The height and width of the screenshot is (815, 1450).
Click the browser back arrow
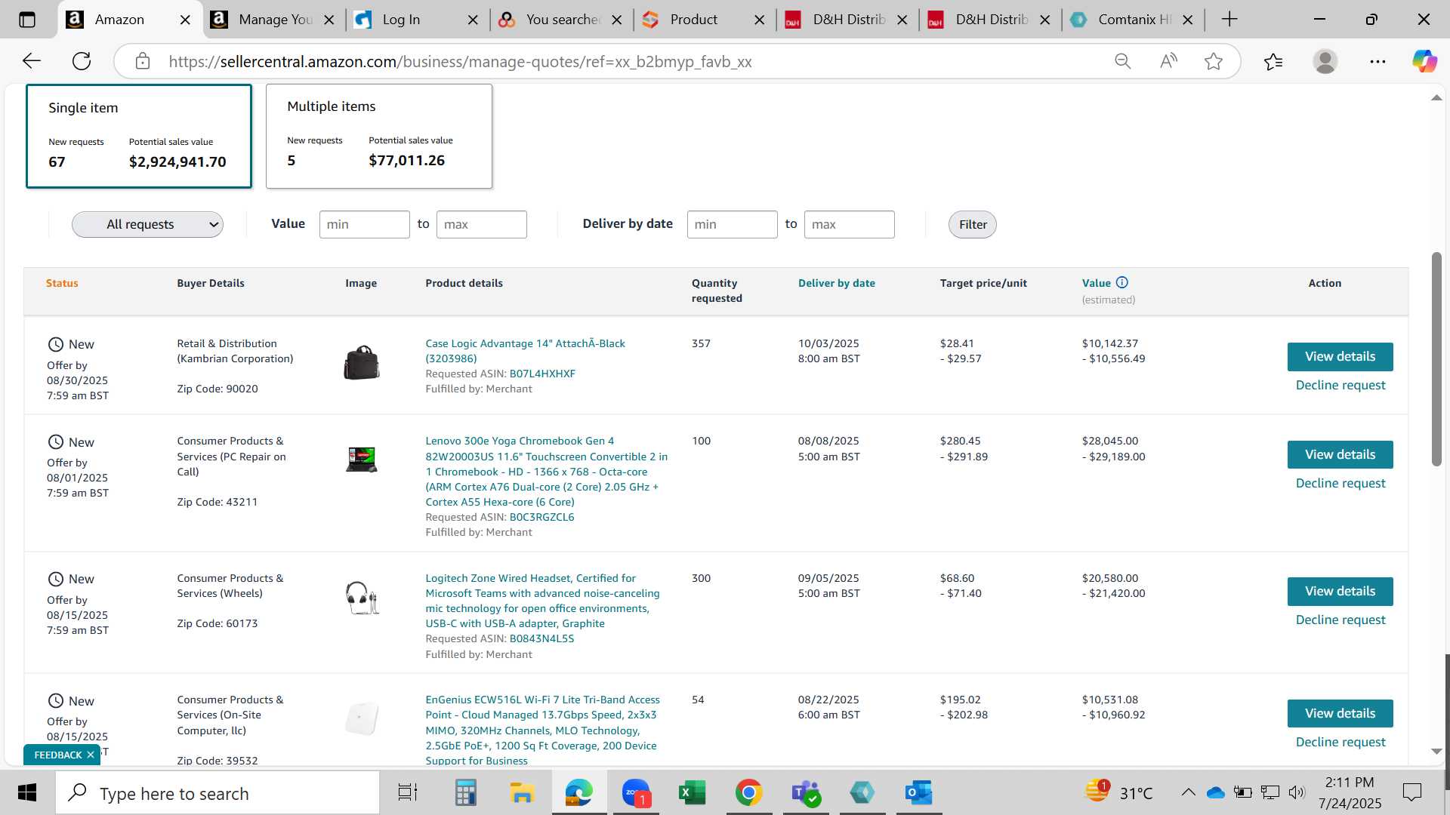point(32,61)
